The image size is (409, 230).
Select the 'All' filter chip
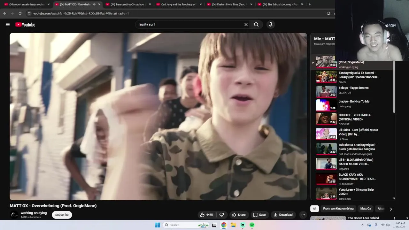(314, 209)
